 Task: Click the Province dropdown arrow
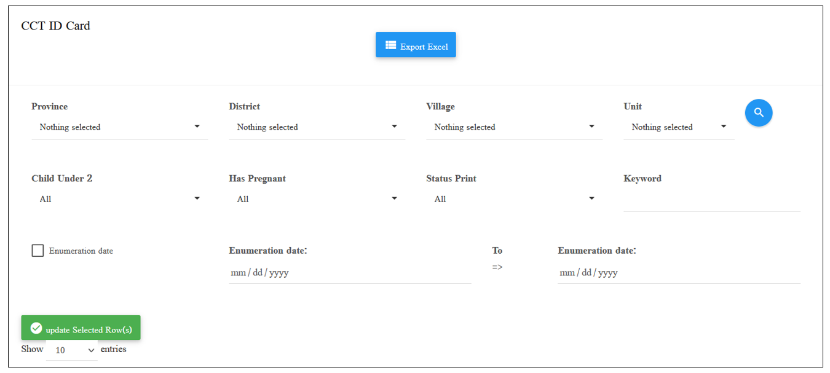point(197,127)
